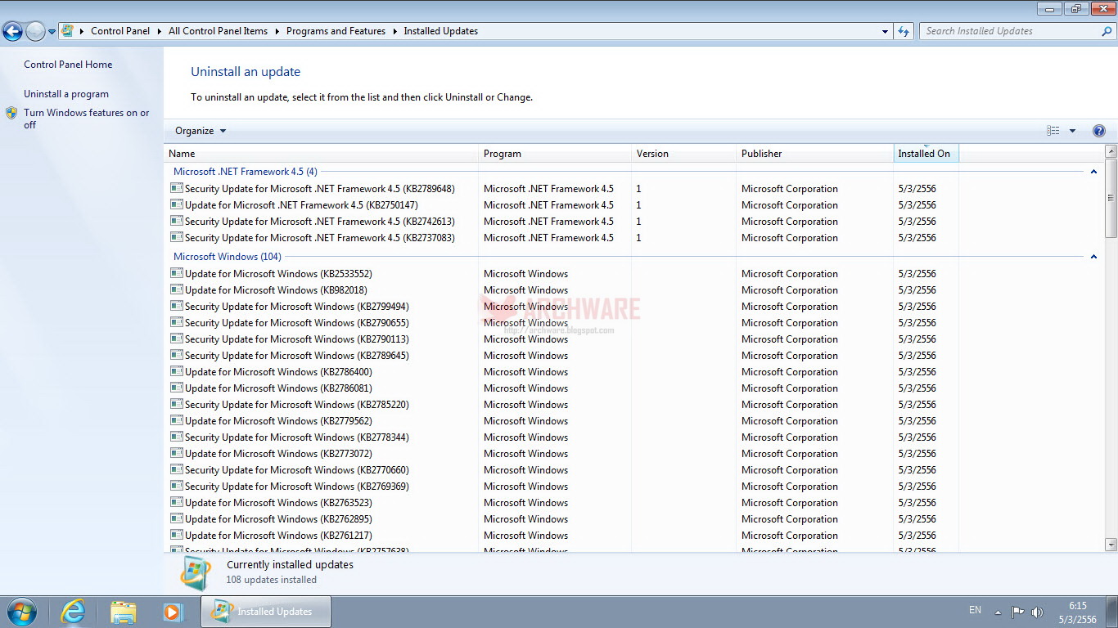
Task: Click the icon for update KB2533552
Action: 176,273
